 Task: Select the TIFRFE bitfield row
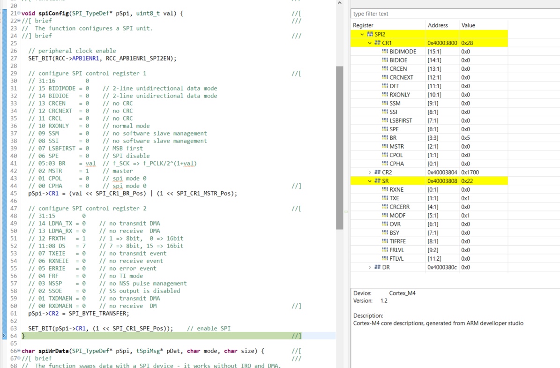point(429,241)
